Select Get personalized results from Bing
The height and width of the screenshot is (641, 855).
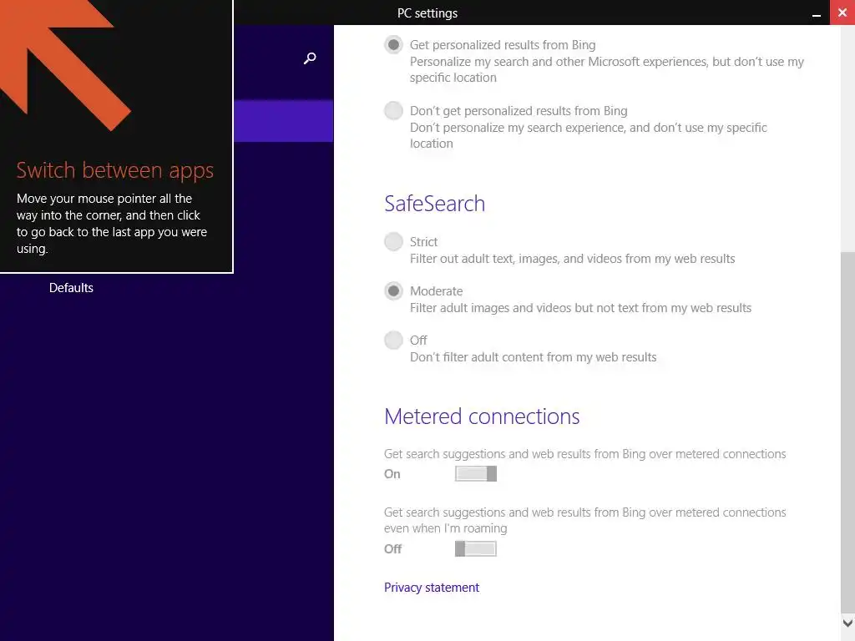coord(393,45)
